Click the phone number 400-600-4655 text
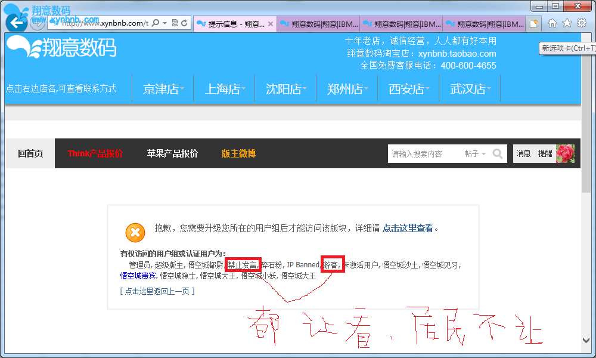Image resolution: width=596 pixels, height=358 pixels. (468, 66)
